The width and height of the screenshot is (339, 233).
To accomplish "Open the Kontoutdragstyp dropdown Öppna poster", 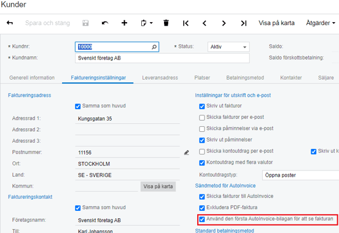I will pos(300,175).
